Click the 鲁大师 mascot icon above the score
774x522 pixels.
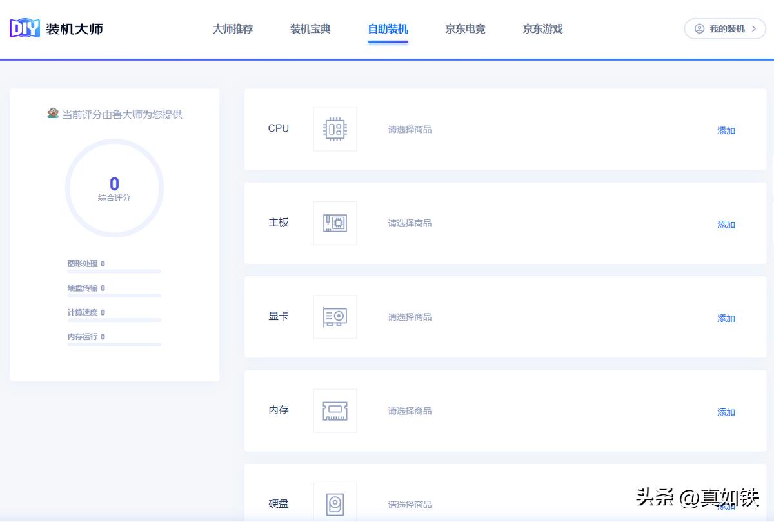pos(54,114)
